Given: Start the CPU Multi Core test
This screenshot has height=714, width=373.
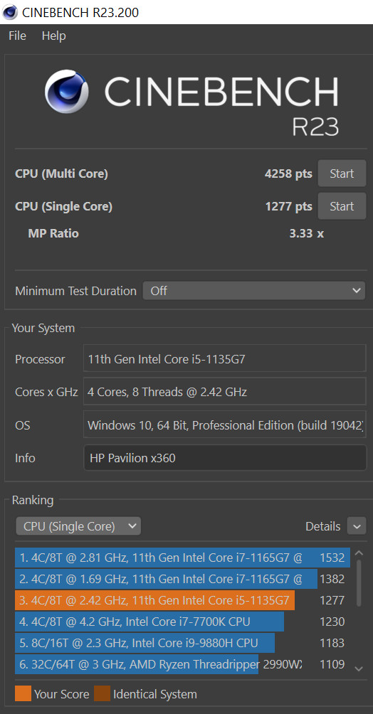Looking at the screenshot, I should [342, 174].
